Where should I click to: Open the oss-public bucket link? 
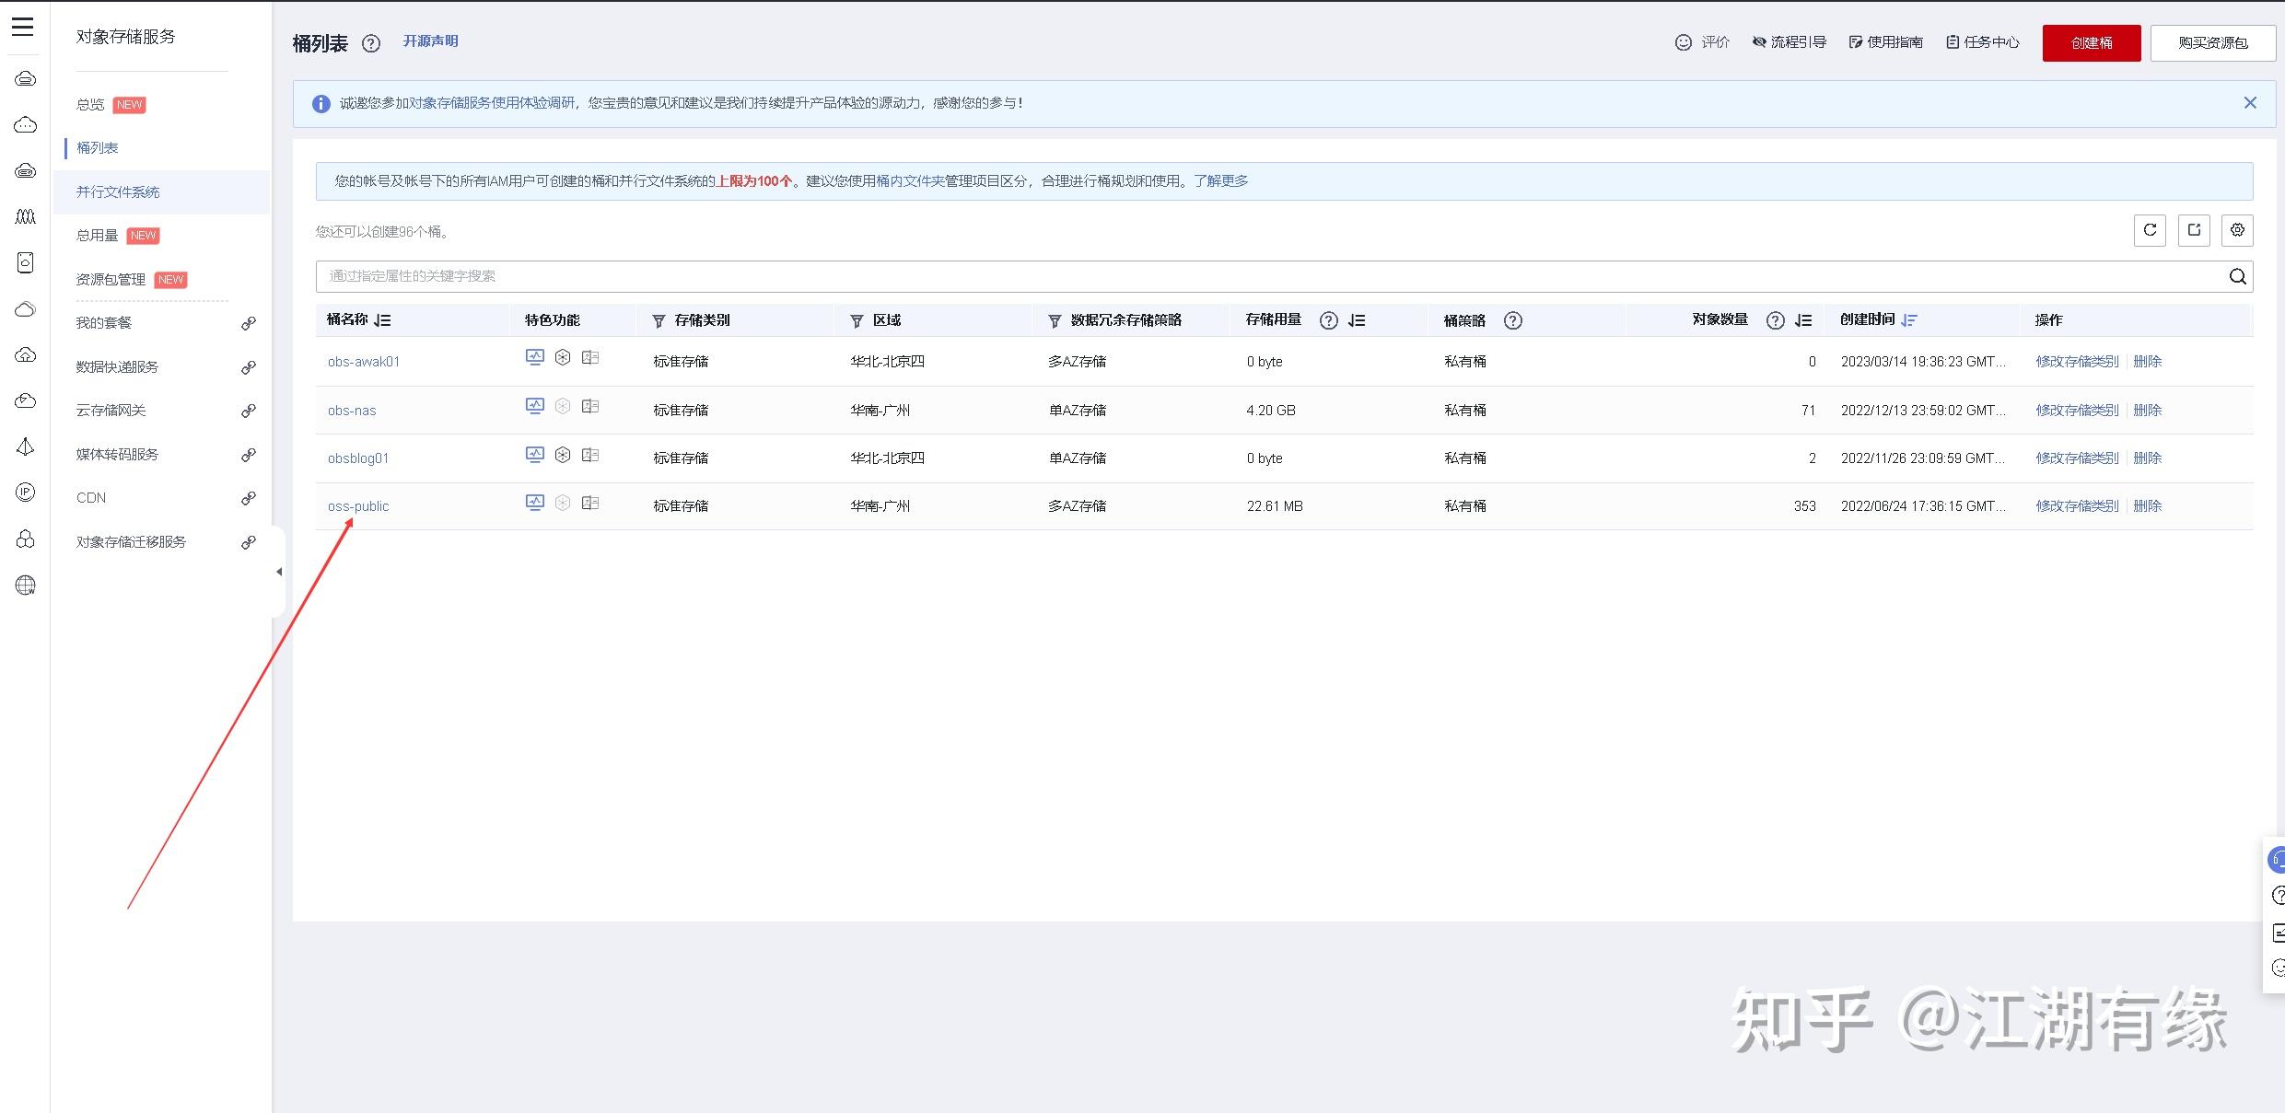click(x=358, y=506)
